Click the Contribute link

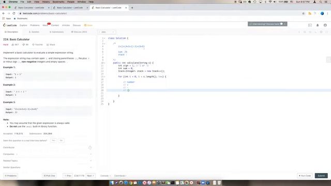pyautogui.click(x=120, y=176)
